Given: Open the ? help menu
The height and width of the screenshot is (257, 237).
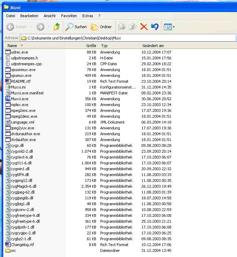Looking at the screenshot, I should click(x=99, y=16).
